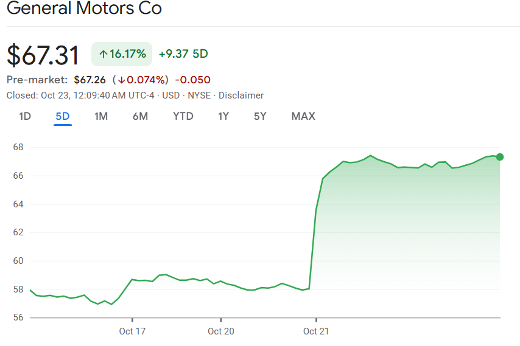
Task: Click the +9.37 5D change text
Action: [183, 54]
